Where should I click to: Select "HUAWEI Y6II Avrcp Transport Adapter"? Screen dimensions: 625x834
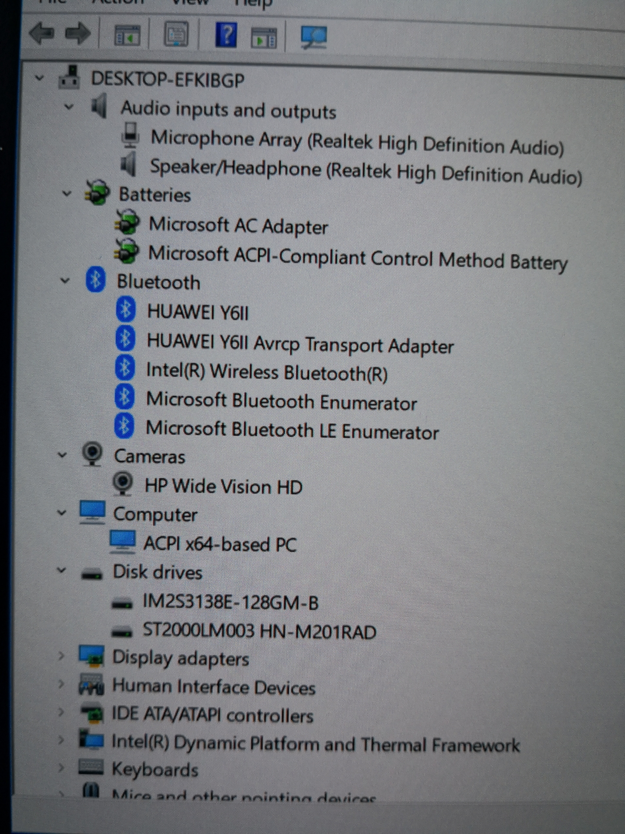pyautogui.click(x=300, y=344)
